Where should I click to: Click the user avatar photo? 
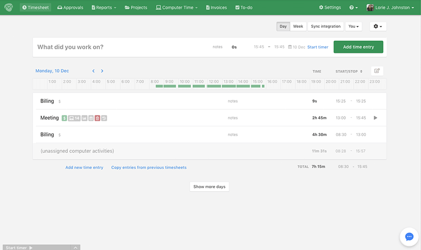(x=370, y=7)
